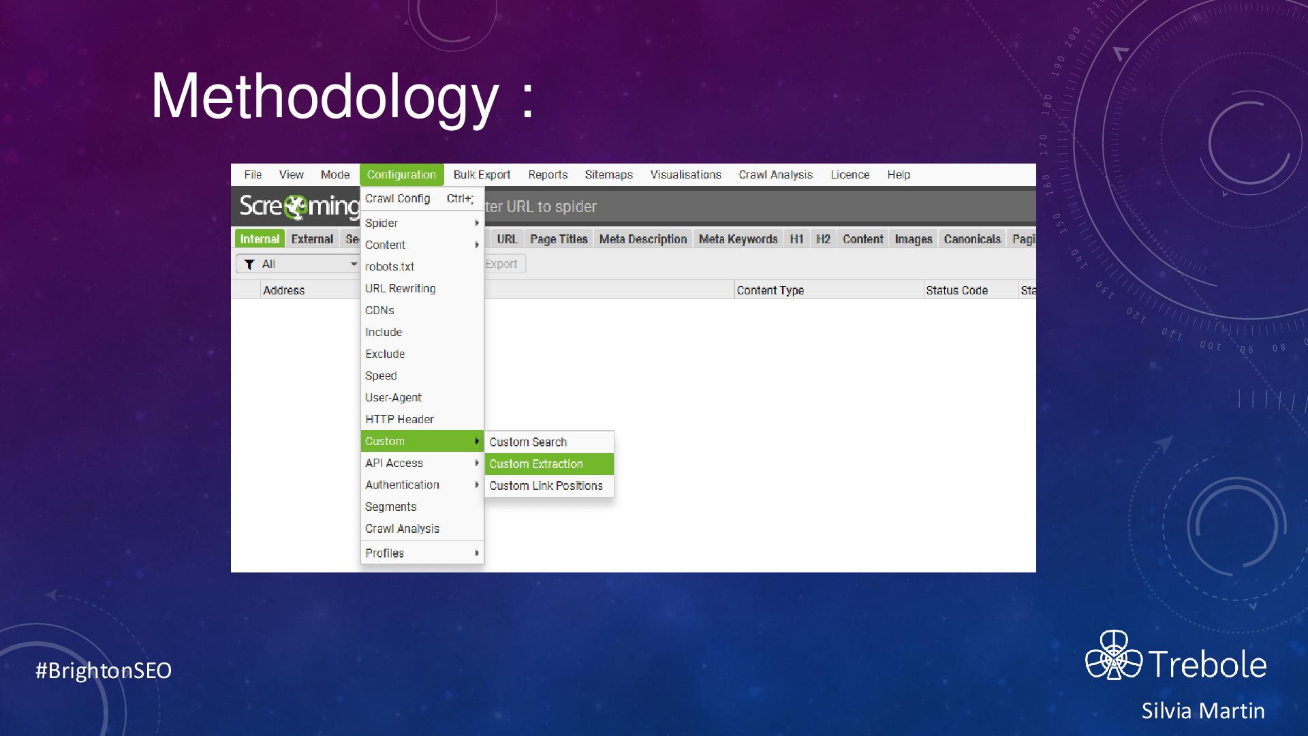Open the Crawl Analysis menu bar item
1308x736 pixels.
(775, 174)
